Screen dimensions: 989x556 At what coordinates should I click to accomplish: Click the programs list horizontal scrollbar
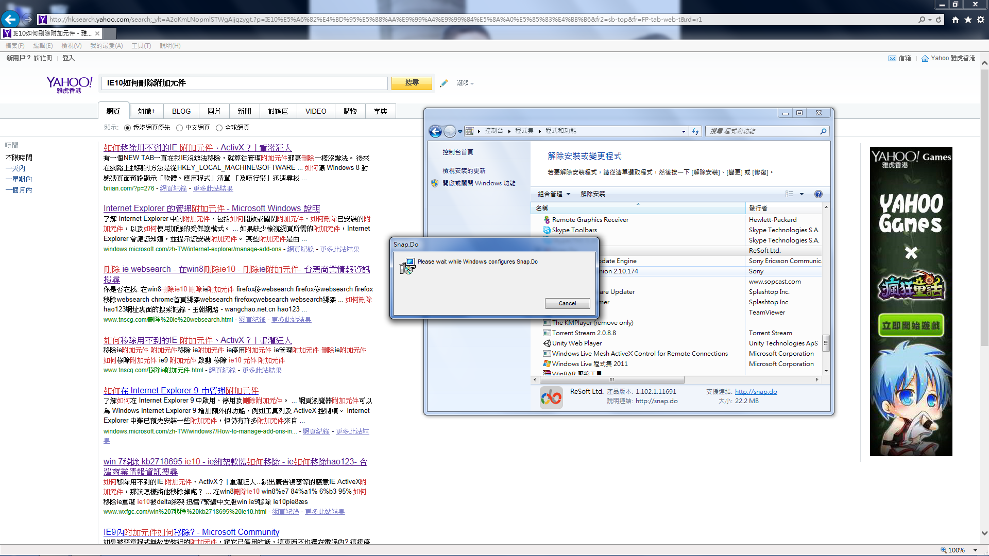click(x=612, y=380)
